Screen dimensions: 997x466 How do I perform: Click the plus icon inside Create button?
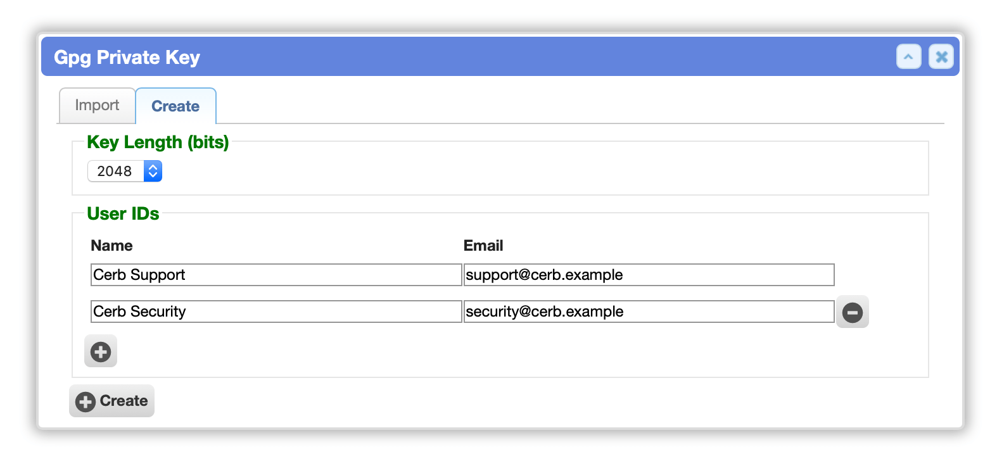tap(86, 401)
